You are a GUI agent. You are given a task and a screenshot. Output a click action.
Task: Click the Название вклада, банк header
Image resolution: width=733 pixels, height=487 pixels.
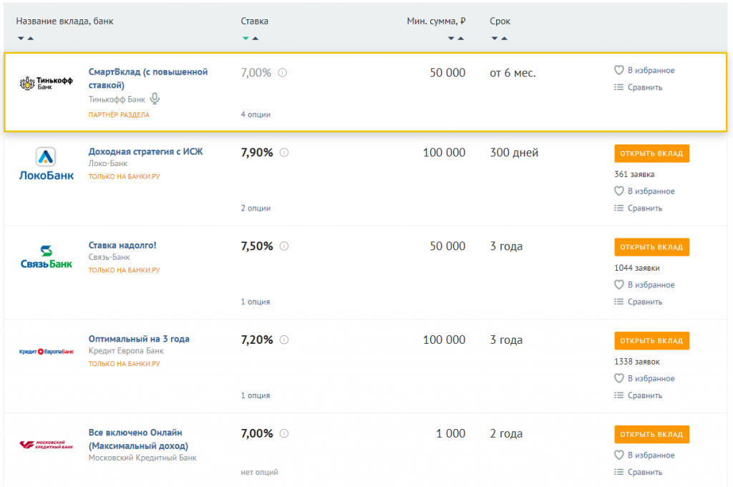point(64,21)
